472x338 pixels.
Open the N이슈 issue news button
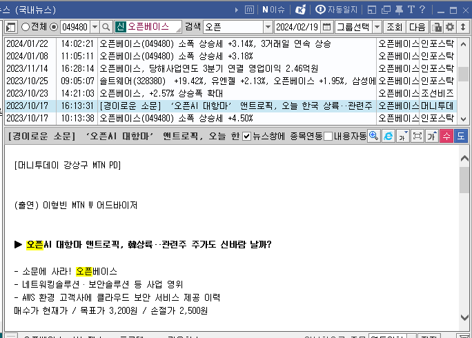pyautogui.click(x=273, y=10)
